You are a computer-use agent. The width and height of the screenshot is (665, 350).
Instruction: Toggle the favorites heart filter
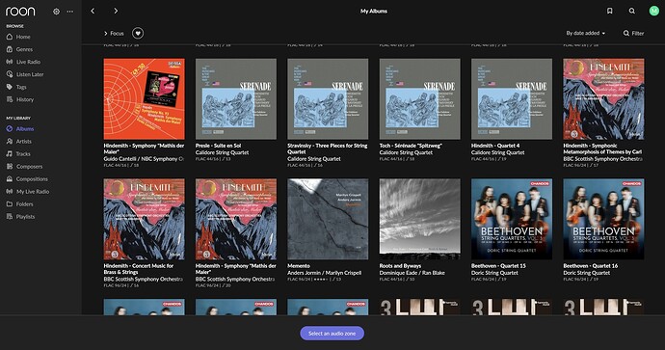tap(138, 33)
